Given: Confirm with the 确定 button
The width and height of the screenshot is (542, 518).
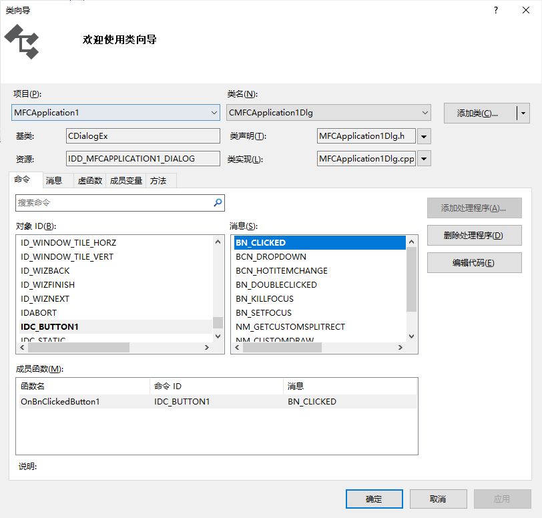Looking at the screenshot, I should click(374, 499).
